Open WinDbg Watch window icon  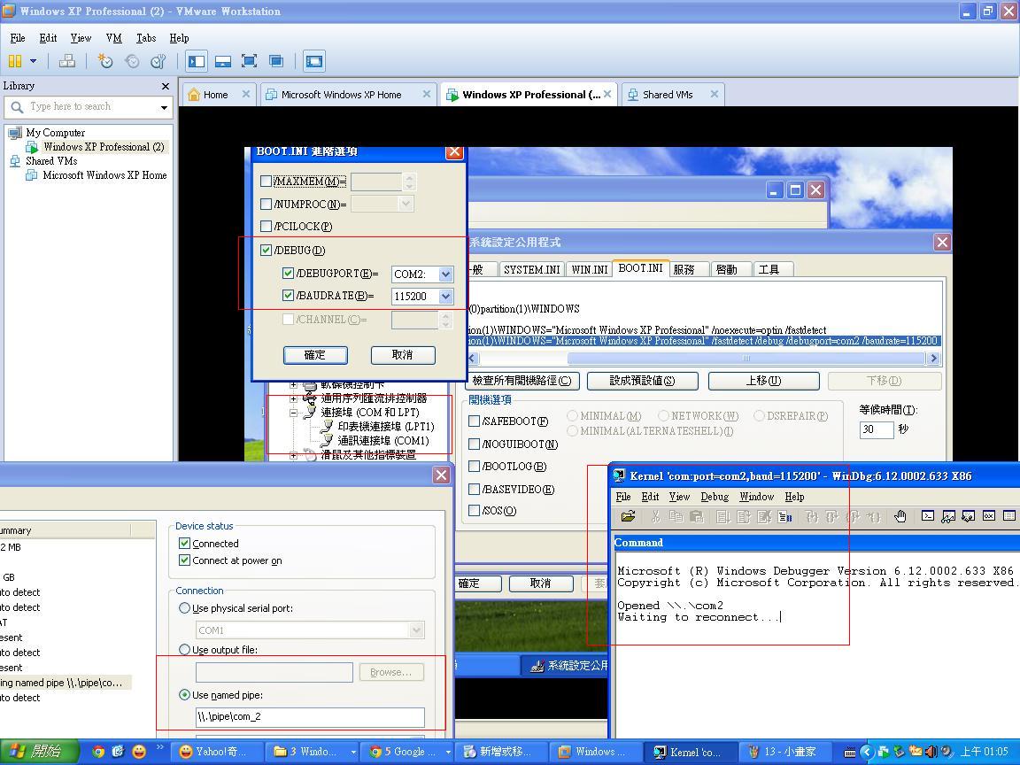[x=947, y=516]
